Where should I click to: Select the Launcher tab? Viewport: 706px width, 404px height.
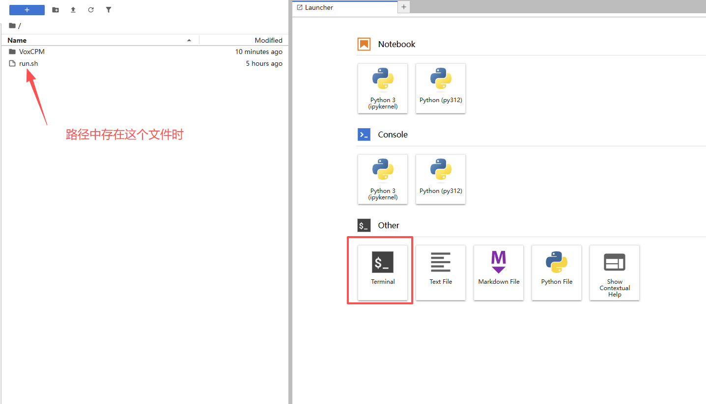319,7
